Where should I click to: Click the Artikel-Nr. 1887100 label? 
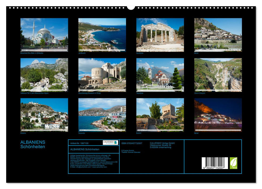pyautogui.click(x=80, y=143)
